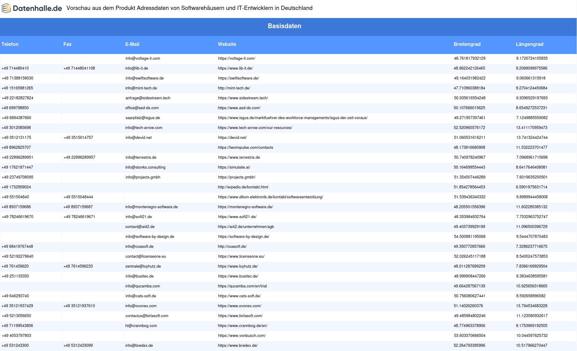
Task: Open the https://www.lib-it.de/ website link
Action: [235, 68]
